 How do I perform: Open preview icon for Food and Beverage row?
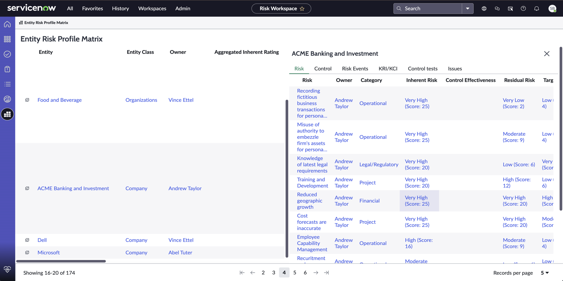coord(27,100)
